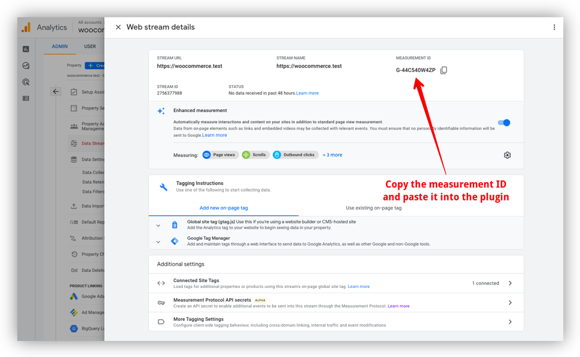Click the Google Tag Manager diamond icon
This screenshot has width=580, height=357.
174,242
